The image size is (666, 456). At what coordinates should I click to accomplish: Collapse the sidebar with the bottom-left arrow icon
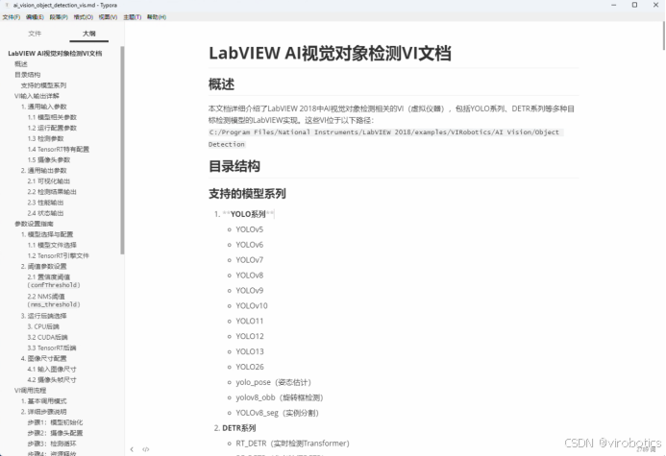(132, 449)
